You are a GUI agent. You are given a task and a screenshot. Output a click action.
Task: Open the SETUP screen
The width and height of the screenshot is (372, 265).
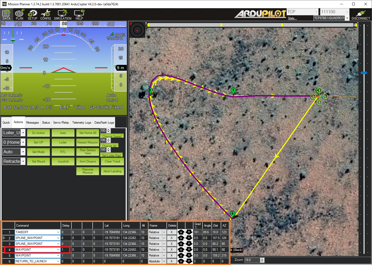(32, 15)
